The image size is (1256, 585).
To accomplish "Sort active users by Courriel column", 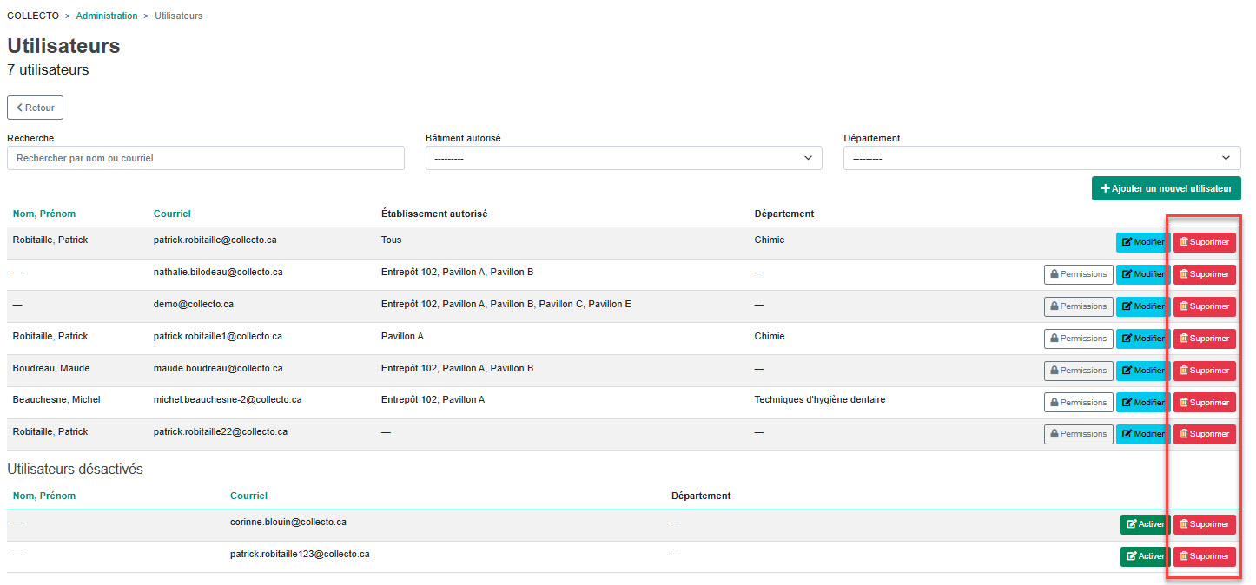I will (x=172, y=214).
